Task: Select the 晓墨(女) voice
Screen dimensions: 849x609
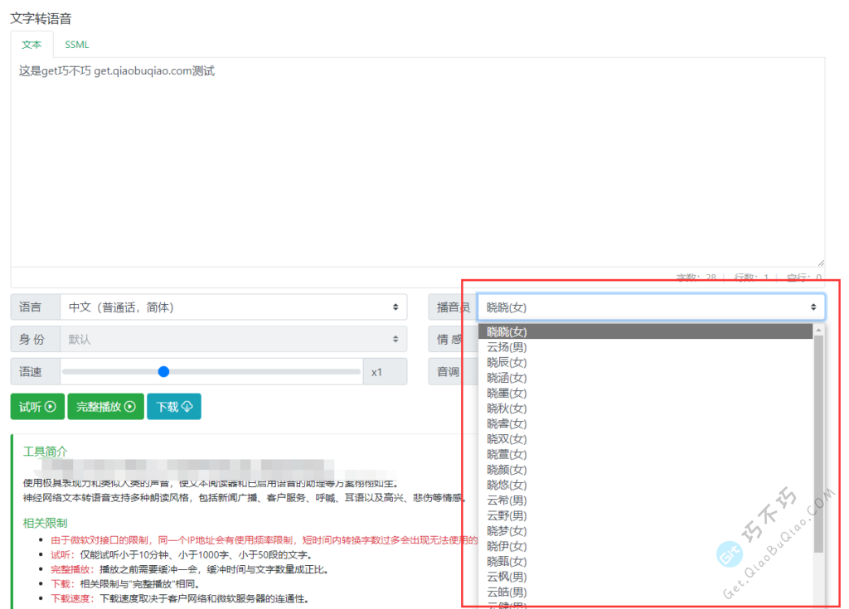Action: coord(507,393)
